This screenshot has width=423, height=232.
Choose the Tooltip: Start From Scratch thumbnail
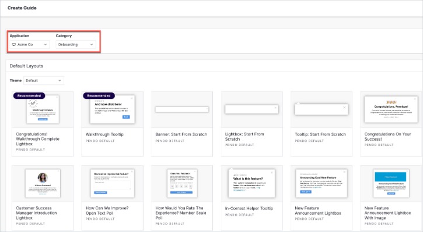(321, 109)
